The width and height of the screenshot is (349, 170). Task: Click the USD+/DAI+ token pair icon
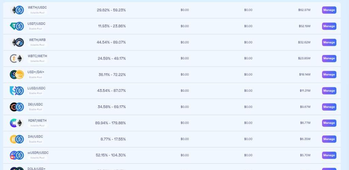point(17,74)
